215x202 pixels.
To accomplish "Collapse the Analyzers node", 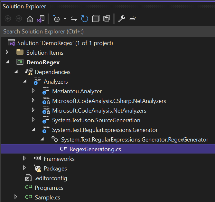I will [25, 81].
